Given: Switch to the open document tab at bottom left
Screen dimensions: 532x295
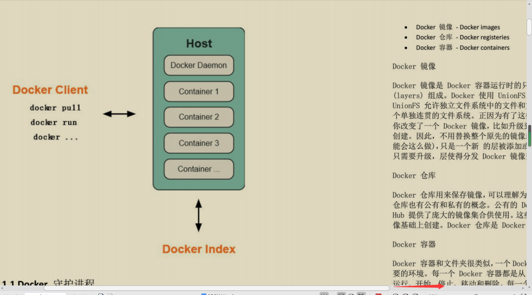Looking at the screenshot, I should coord(44,293).
